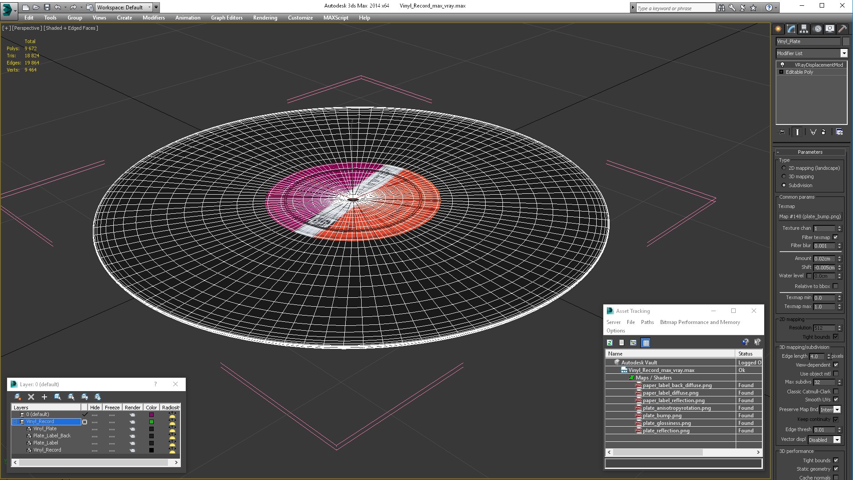The height and width of the screenshot is (480, 853).
Task: Open the Paths menu in Asset Tracking
Action: [647, 322]
